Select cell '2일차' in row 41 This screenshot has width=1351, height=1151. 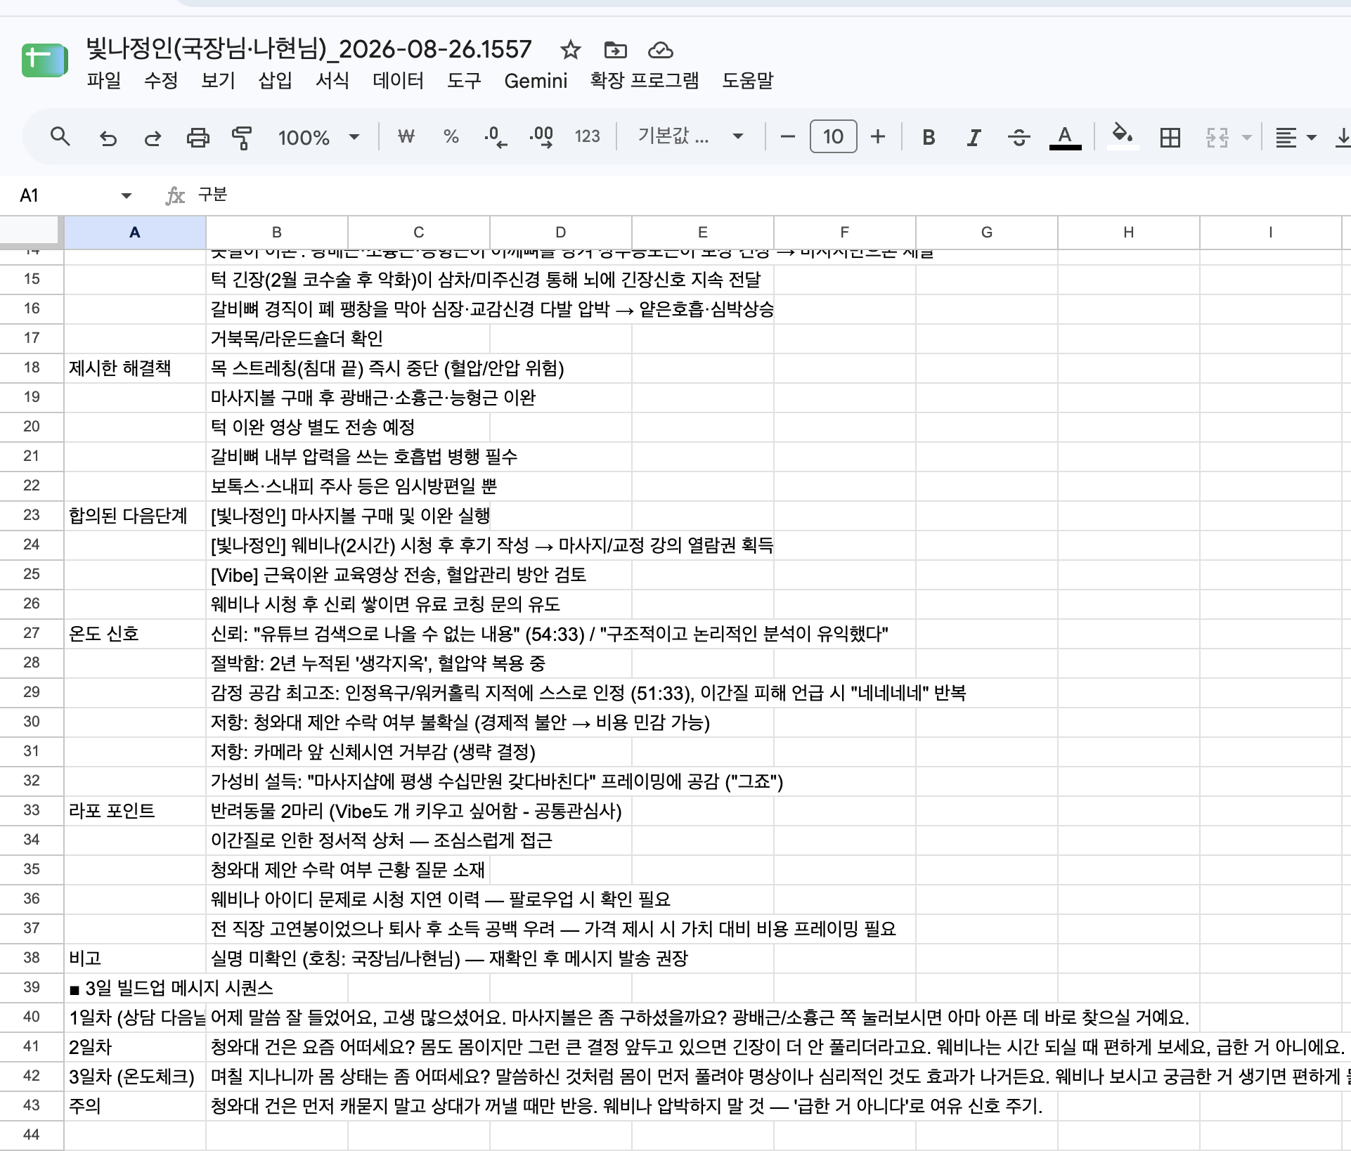click(x=135, y=1046)
